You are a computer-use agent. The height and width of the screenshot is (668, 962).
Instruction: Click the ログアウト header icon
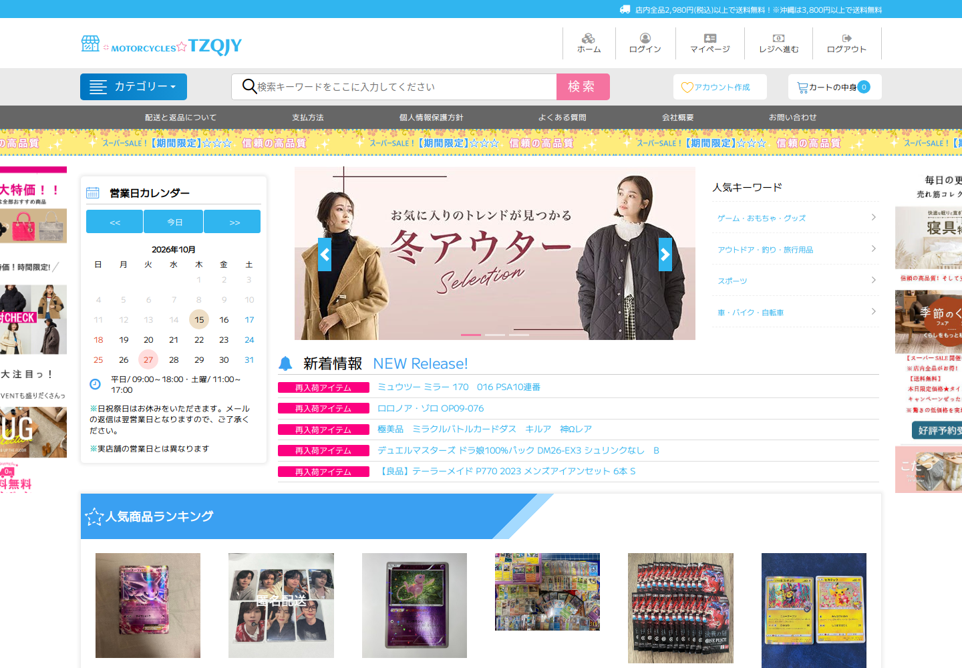coord(846,43)
